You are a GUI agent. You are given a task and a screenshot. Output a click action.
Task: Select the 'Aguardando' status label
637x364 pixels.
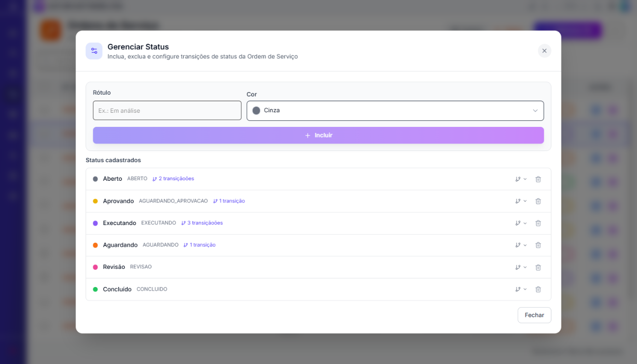pos(120,245)
